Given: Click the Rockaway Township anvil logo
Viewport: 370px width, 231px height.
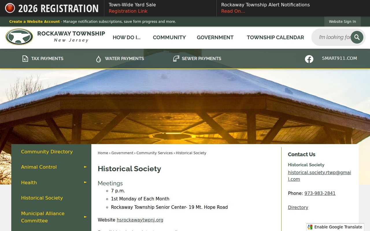Looking at the screenshot, I should click(x=19, y=37).
